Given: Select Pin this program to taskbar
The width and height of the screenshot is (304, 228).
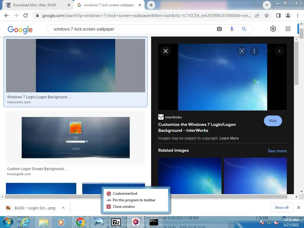Looking at the screenshot, I should 134,200.
